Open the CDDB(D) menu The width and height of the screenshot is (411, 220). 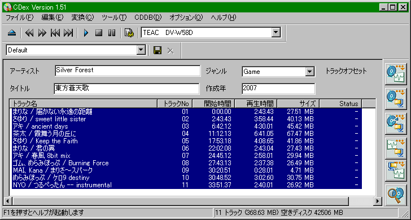[148, 17]
